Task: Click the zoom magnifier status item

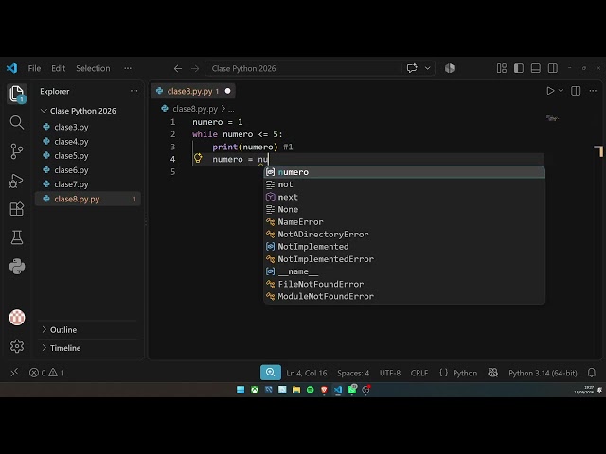Action: tap(271, 373)
